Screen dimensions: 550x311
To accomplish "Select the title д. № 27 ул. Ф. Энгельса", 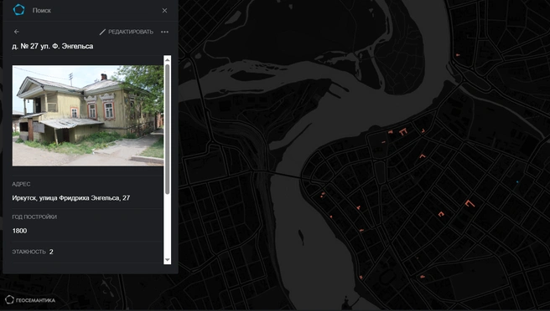I will click(53, 46).
